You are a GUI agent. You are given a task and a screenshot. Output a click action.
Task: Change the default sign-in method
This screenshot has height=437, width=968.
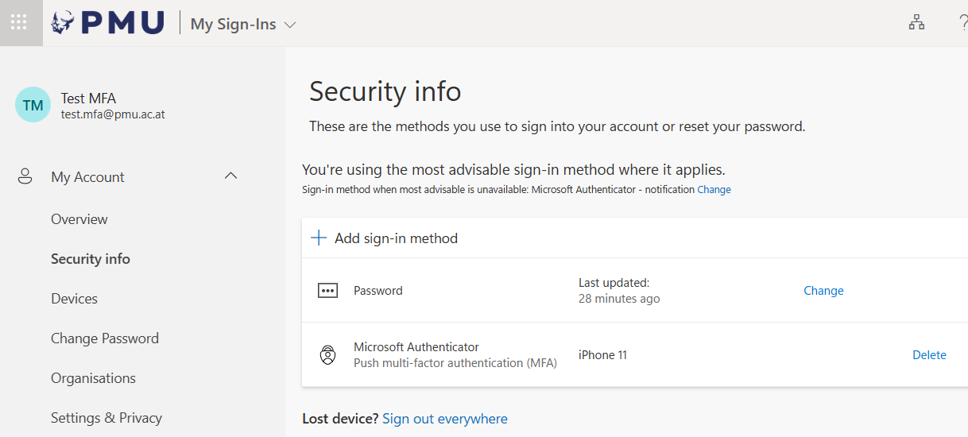[714, 190]
